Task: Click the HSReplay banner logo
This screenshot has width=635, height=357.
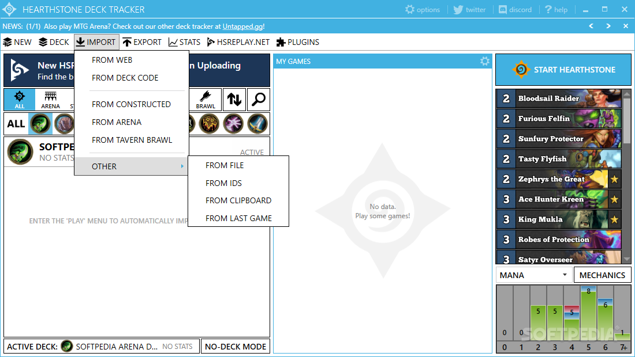Action: (20, 70)
